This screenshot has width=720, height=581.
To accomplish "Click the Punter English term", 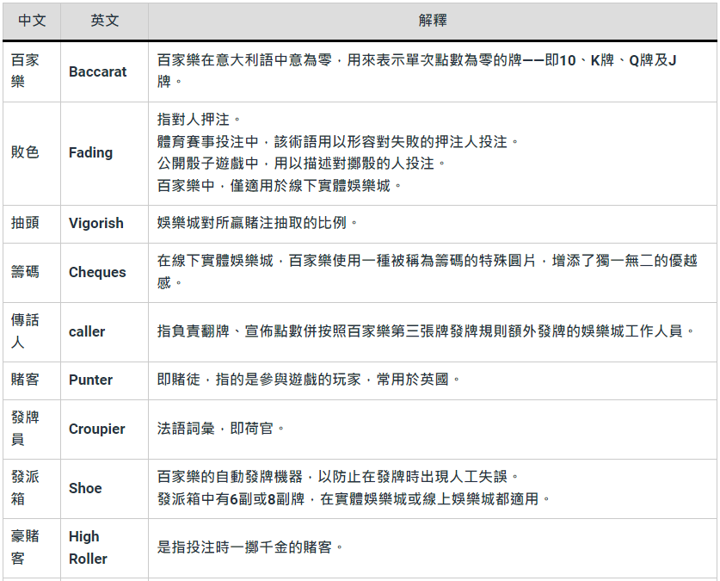I will pyautogui.click(x=90, y=380).
